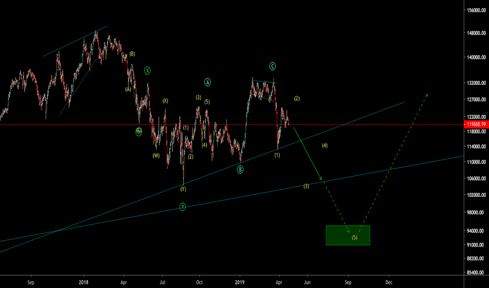Click the green target zone rectangle
The height and width of the screenshot is (288, 489).
click(x=348, y=236)
